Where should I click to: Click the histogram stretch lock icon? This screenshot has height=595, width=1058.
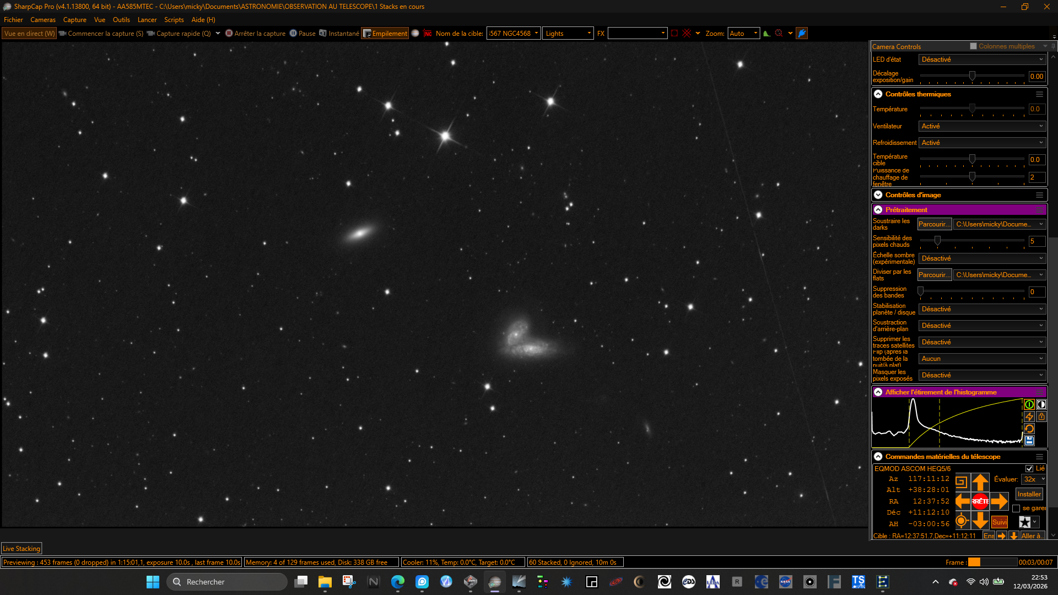click(x=1041, y=416)
